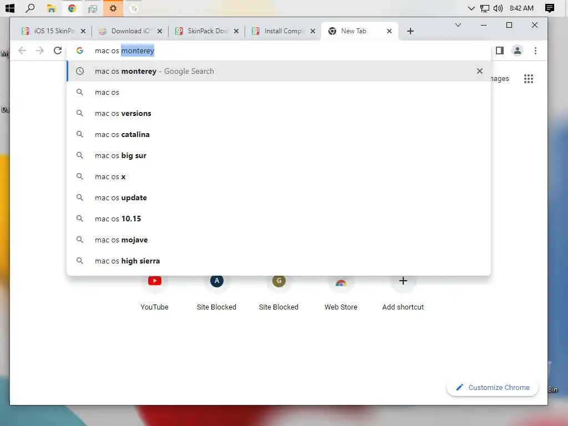This screenshot has width=568, height=426.
Task: Open the gear app in taskbar
Action: [x=113, y=8]
